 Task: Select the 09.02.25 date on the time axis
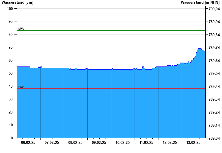pos(99,142)
